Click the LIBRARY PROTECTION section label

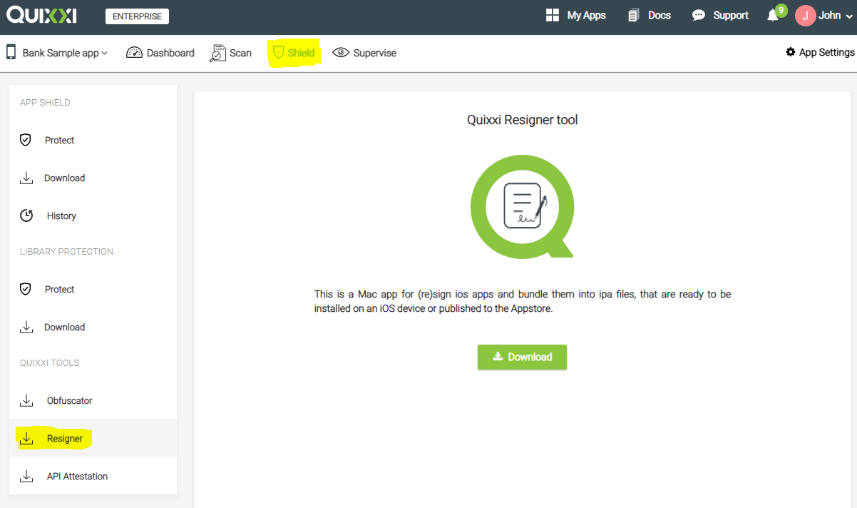(66, 252)
